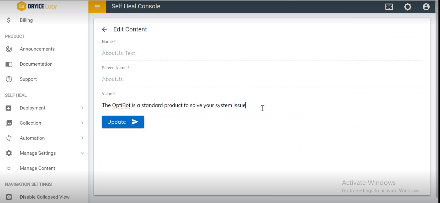Click the hamburger menu icon
The height and width of the screenshot is (203, 440).
coord(97,7)
